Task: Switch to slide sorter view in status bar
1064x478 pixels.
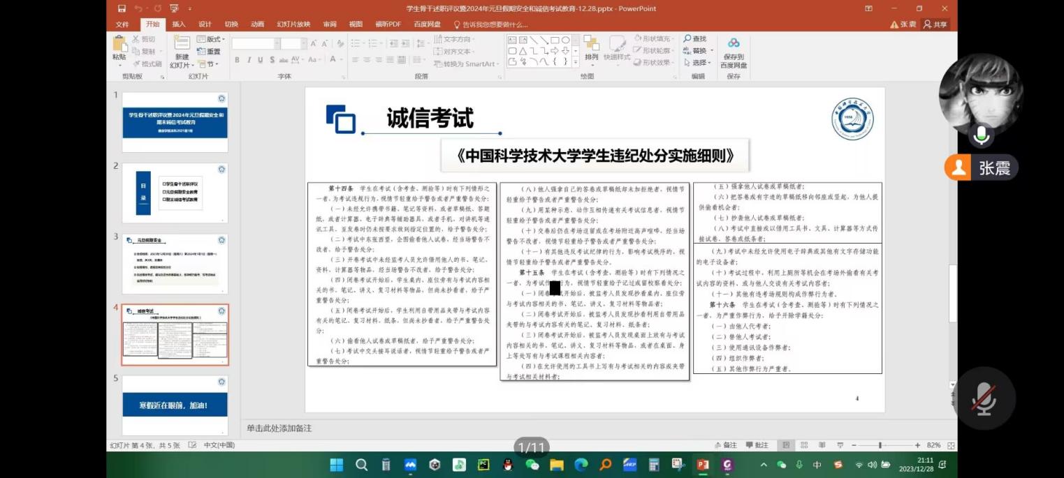Action: pyautogui.click(x=804, y=445)
